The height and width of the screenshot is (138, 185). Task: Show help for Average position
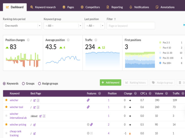[68, 40]
